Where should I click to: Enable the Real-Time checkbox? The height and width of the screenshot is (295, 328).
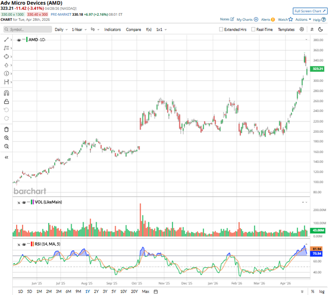click(254, 30)
